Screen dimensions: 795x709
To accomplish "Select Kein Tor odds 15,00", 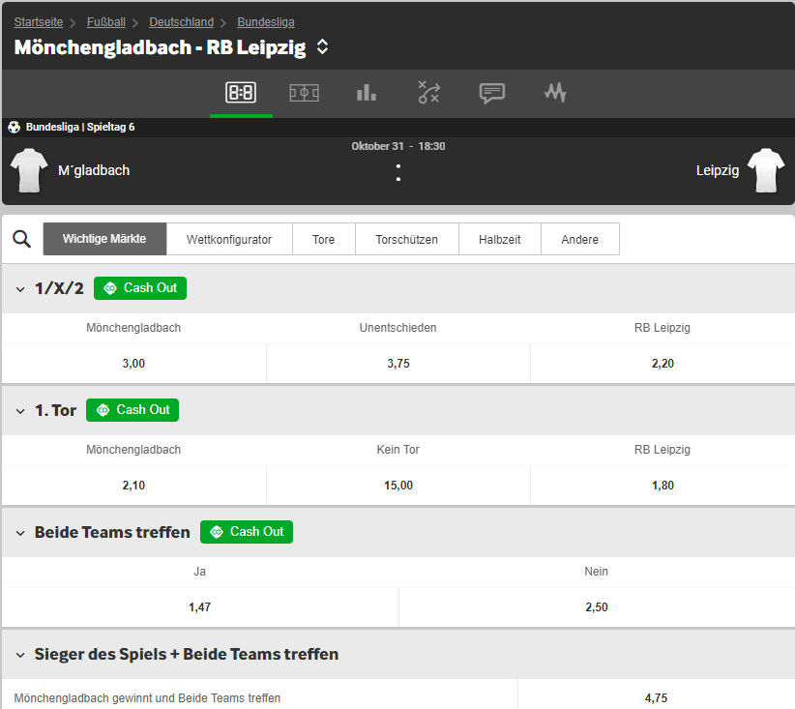I will [398, 486].
